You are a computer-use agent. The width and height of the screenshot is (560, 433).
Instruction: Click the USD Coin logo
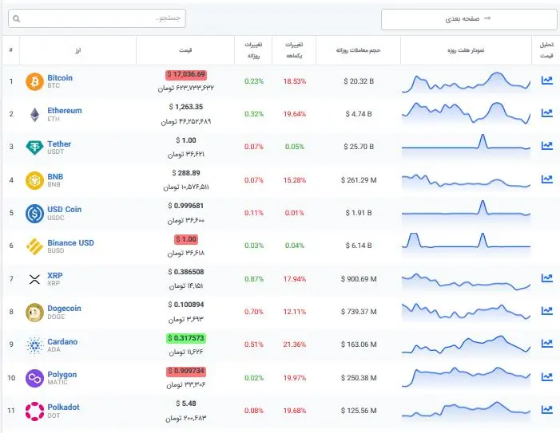(34, 214)
